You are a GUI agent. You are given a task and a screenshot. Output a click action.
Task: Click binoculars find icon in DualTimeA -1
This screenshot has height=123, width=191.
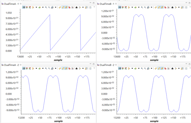[x=77, y=7]
